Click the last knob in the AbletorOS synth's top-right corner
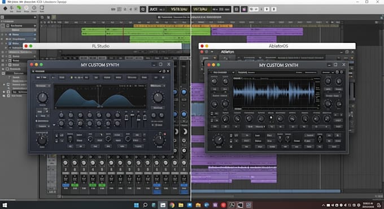The image size is (384, 209). (x=339, y=81)
